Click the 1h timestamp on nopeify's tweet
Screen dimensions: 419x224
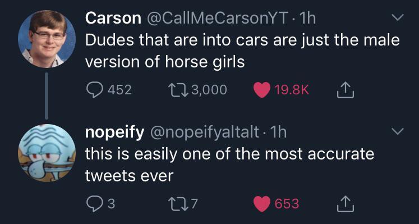click(x=278, y=132)
